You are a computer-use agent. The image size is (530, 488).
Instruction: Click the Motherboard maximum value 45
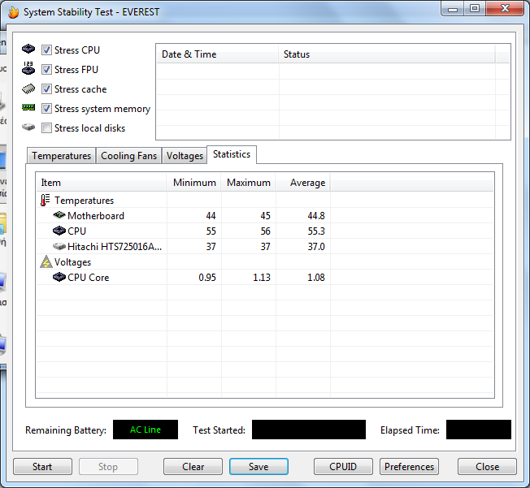click(265, 215)
